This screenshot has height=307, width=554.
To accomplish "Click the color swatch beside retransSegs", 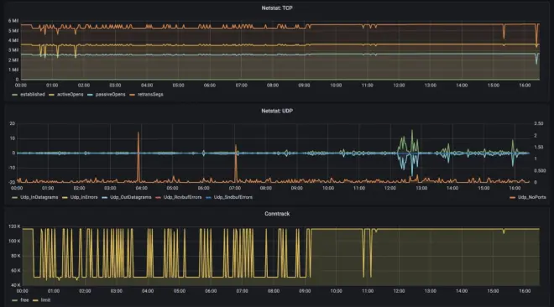I will [x=132, y=95].
